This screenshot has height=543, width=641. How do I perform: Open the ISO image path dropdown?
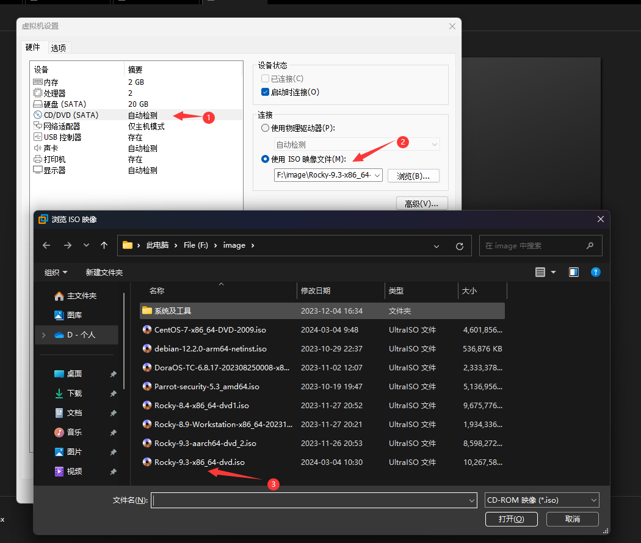click(377, 175)
